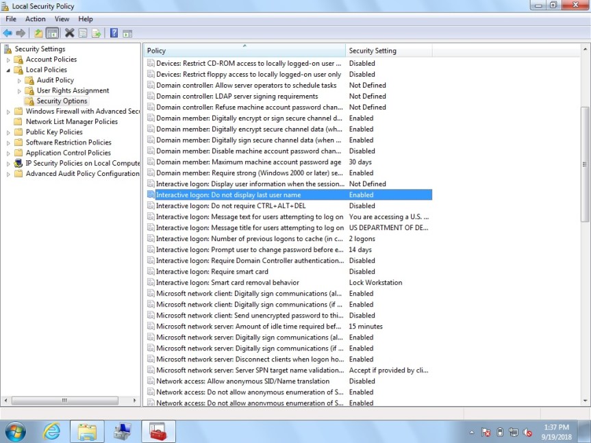The height and width of the screenshot is (443, 591).
Task: Sort by the Policy column header
Action: click(244, 51)
